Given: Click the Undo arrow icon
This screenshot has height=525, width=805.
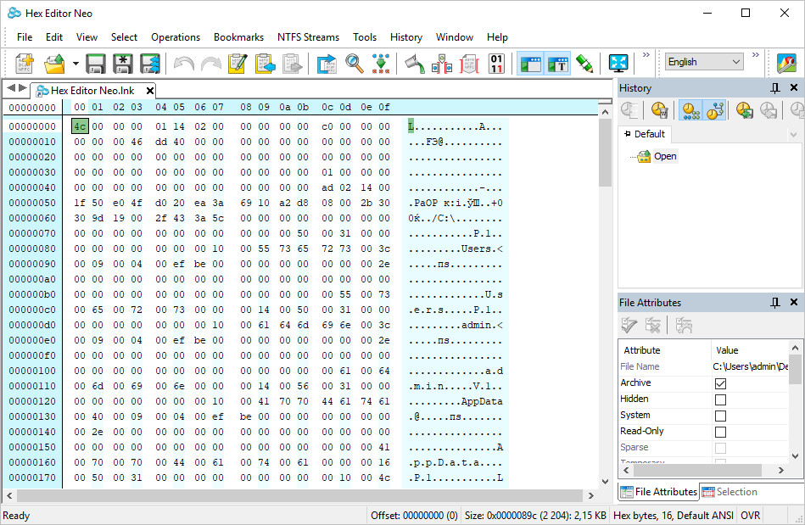Looking at the screenshot, I should (x=184, y=64).
